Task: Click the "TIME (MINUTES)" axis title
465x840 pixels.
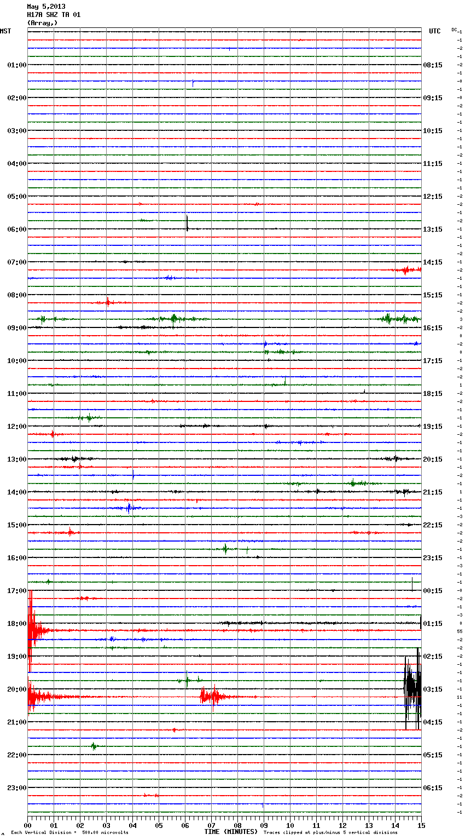Action: [231, 832]
